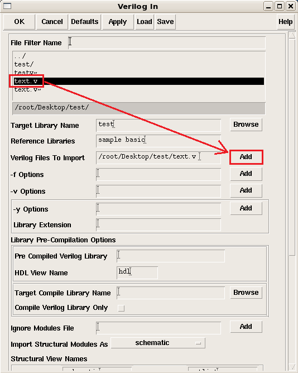Add a -f Options entry
This screenshot has width=298, height=373.
[246, 174]
